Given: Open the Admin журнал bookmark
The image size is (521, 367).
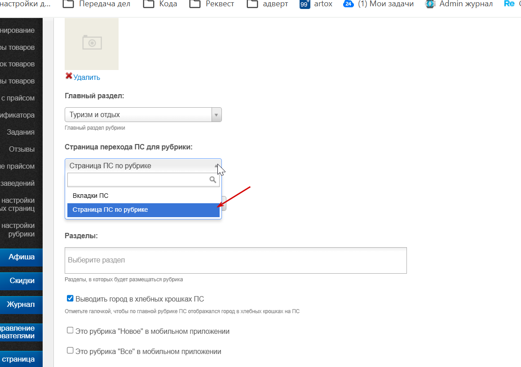Looking at the screenshot, I should tap(459, 4).
